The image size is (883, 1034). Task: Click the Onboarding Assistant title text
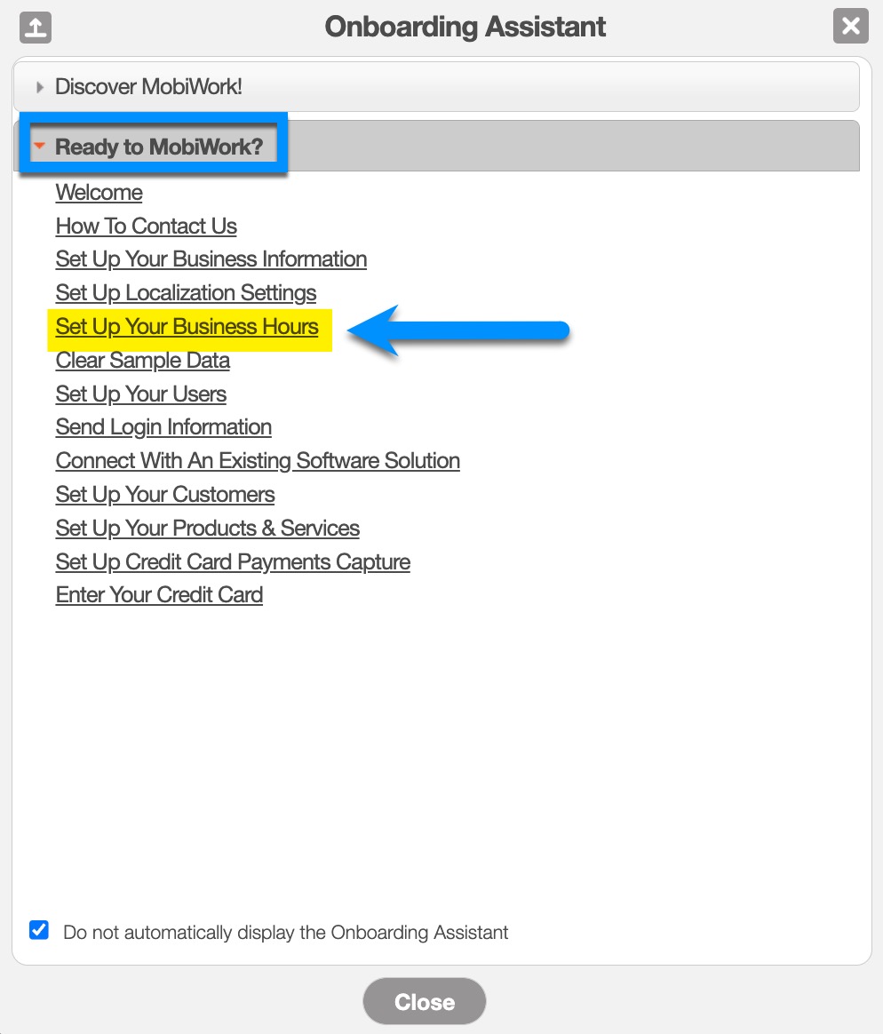pyautogui.click(x=465, y=27)
